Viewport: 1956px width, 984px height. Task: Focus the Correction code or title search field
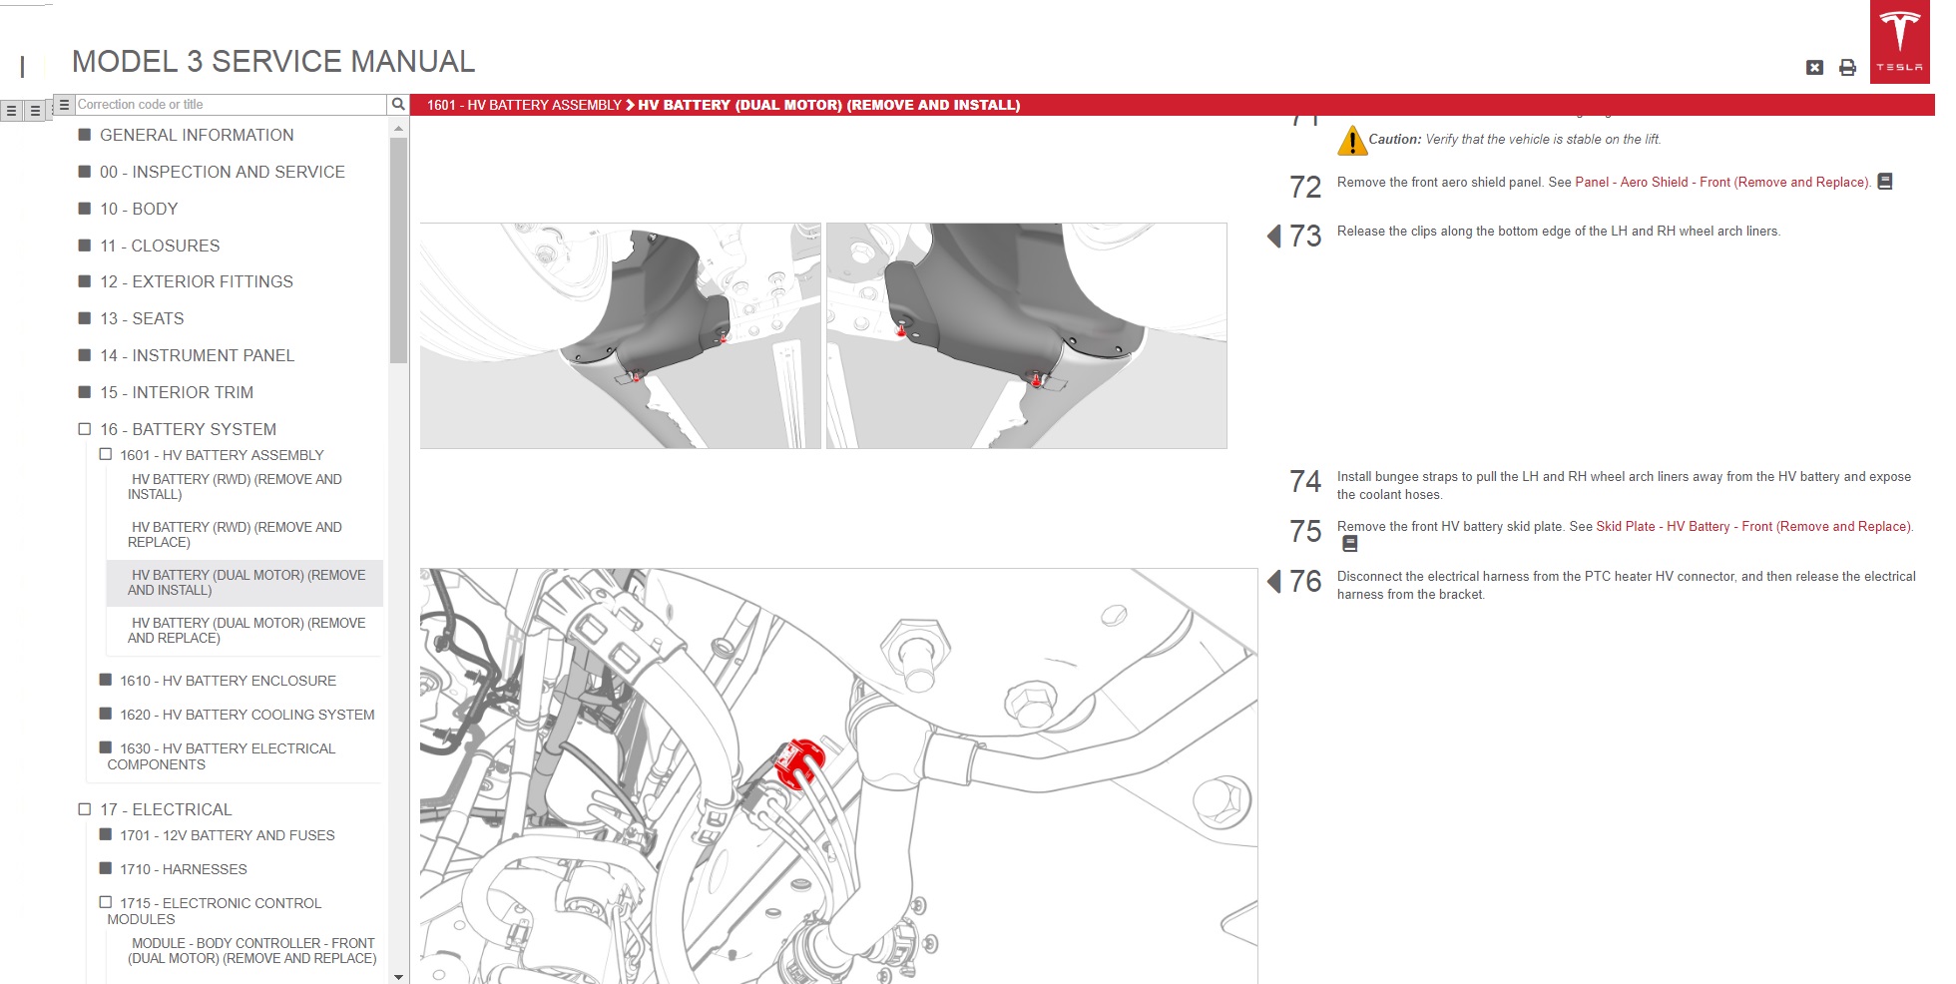coord(231,104)
